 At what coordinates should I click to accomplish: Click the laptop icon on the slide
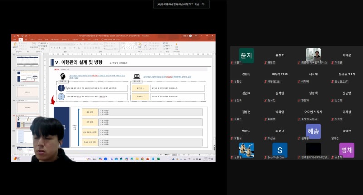[x=137, y=76]
